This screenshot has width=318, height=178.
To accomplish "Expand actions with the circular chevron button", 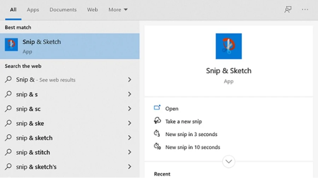I will click(x=229, y=161).
